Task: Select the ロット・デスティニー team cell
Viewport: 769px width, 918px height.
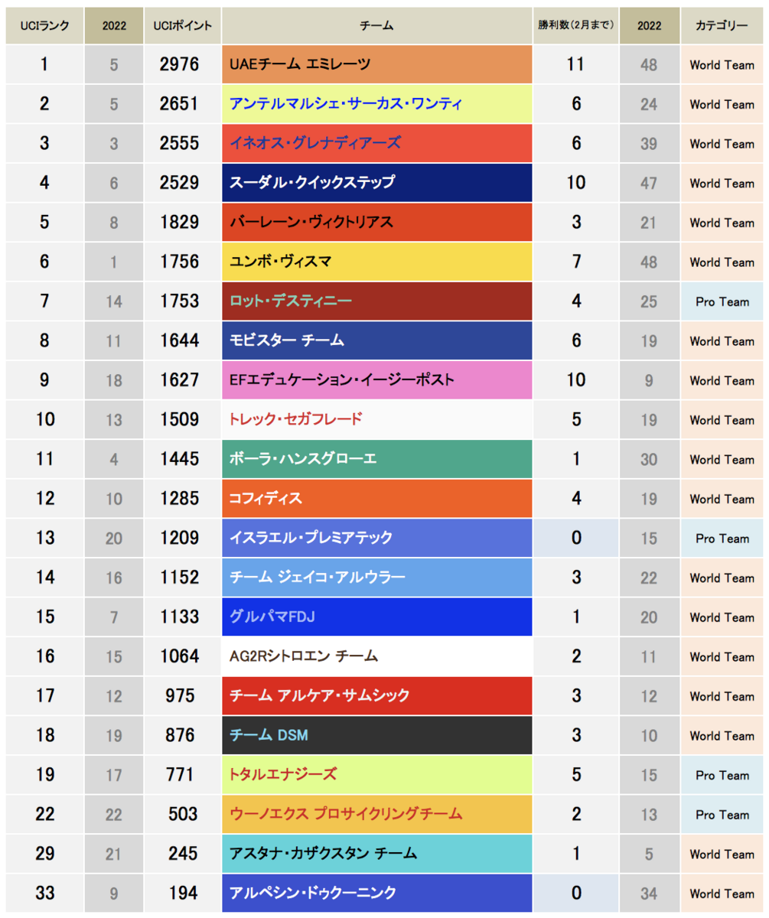Action: pyautogui.click(x=376, y=301)
